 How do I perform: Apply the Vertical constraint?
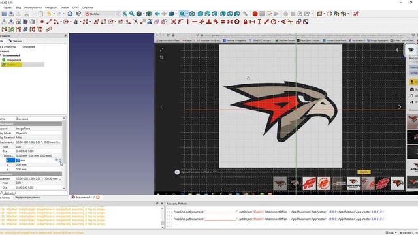(188, 22)
